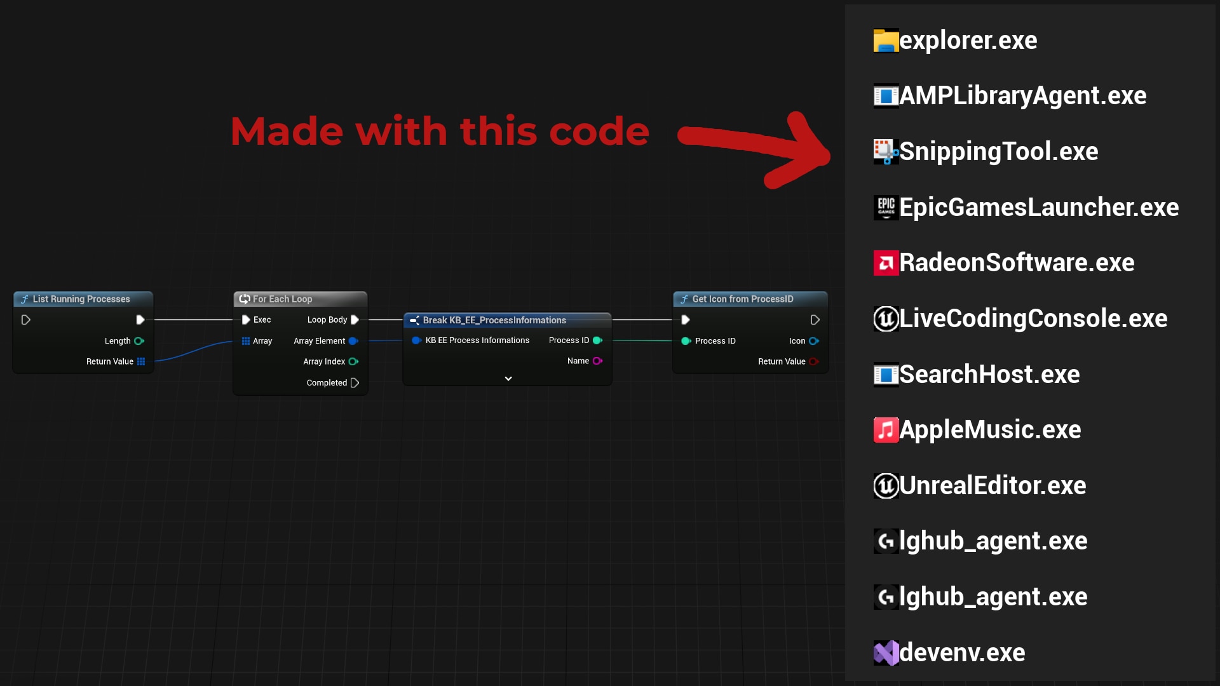
Task: Click the AppleMusic.exe music note icon
Action: pos(886,430)
